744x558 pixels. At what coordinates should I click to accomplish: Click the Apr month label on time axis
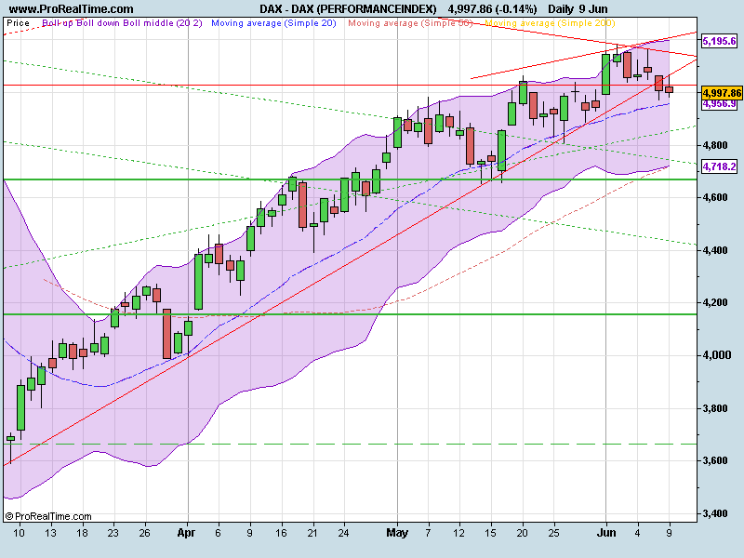click(x=187, y=533)
